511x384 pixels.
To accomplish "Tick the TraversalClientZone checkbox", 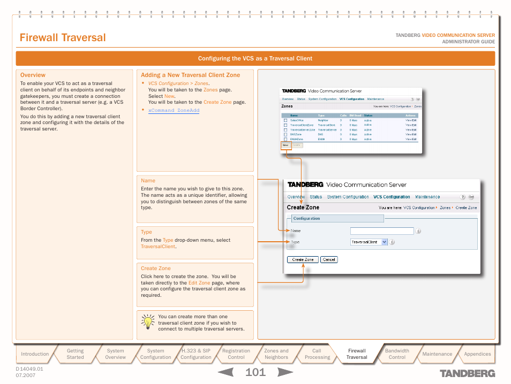I will tap(285, 125).
